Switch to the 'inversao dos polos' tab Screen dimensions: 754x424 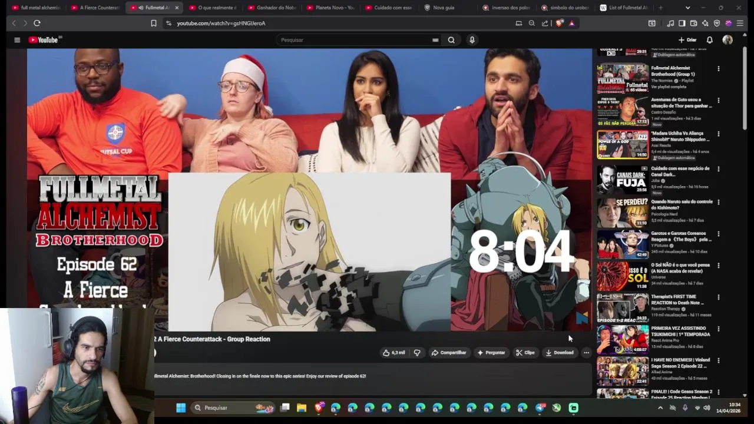(507, 8)
